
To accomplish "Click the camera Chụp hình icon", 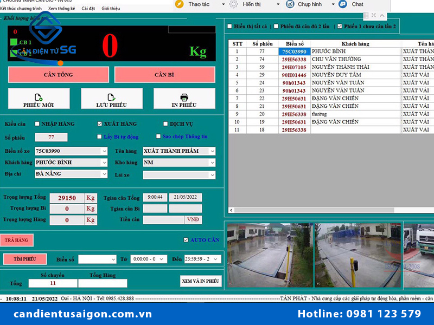I will (290, 4).
